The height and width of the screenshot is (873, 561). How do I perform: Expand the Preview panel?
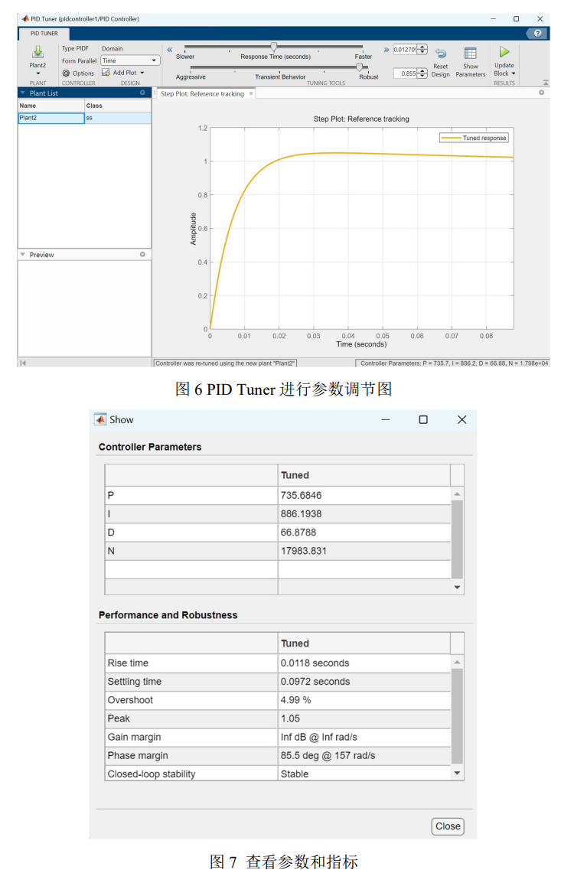[22, 255]
